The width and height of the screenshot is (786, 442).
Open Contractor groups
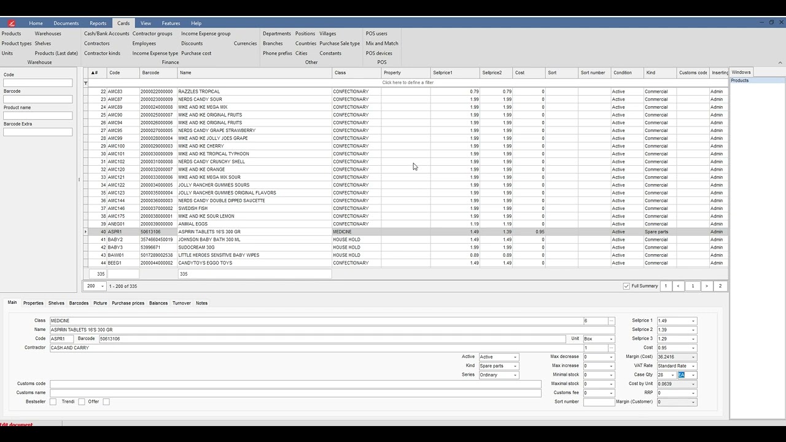click(x=152, y=34)
